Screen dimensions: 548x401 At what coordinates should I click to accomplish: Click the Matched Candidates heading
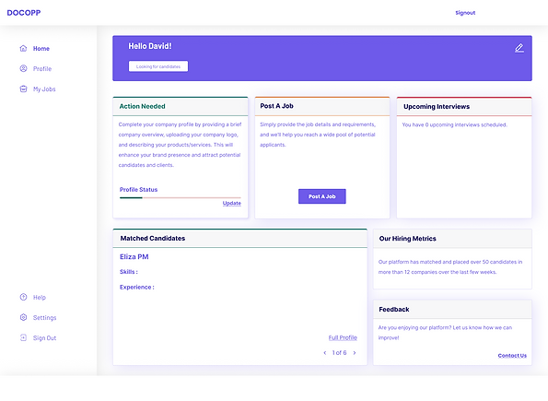153,238
